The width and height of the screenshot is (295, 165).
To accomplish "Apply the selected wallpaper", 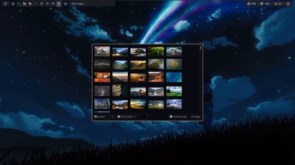I will (195, 116).
